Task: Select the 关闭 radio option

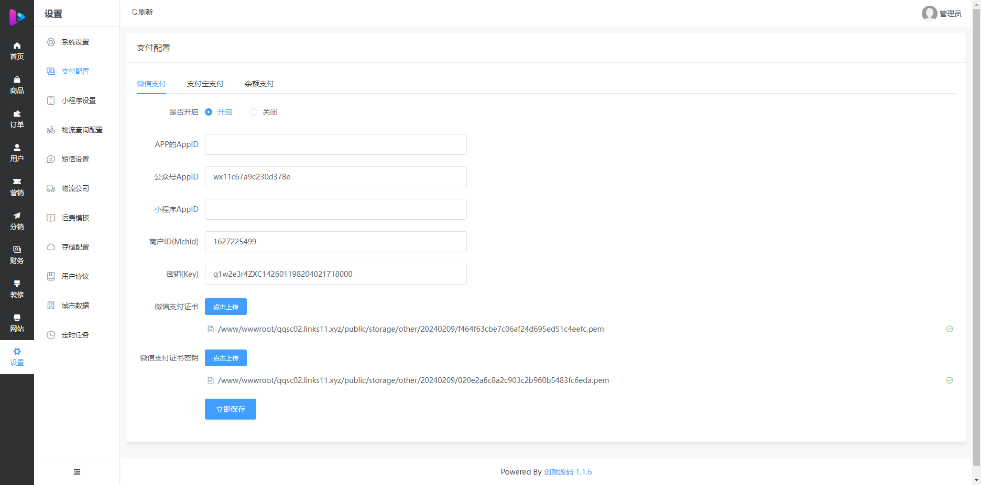Action: (x=254, y=112)
